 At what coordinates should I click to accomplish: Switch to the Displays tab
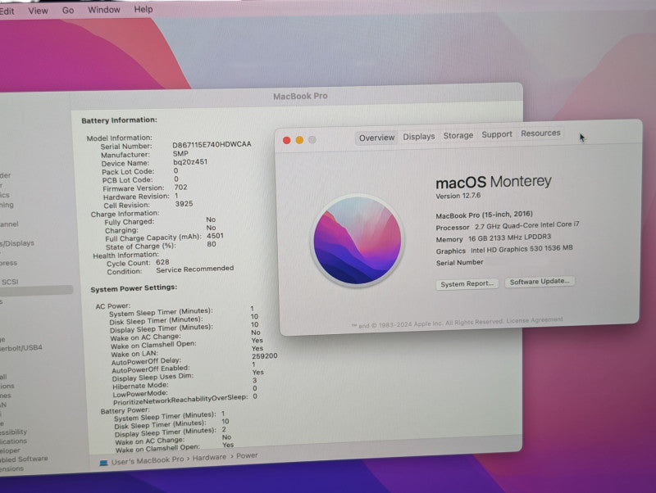419,137
